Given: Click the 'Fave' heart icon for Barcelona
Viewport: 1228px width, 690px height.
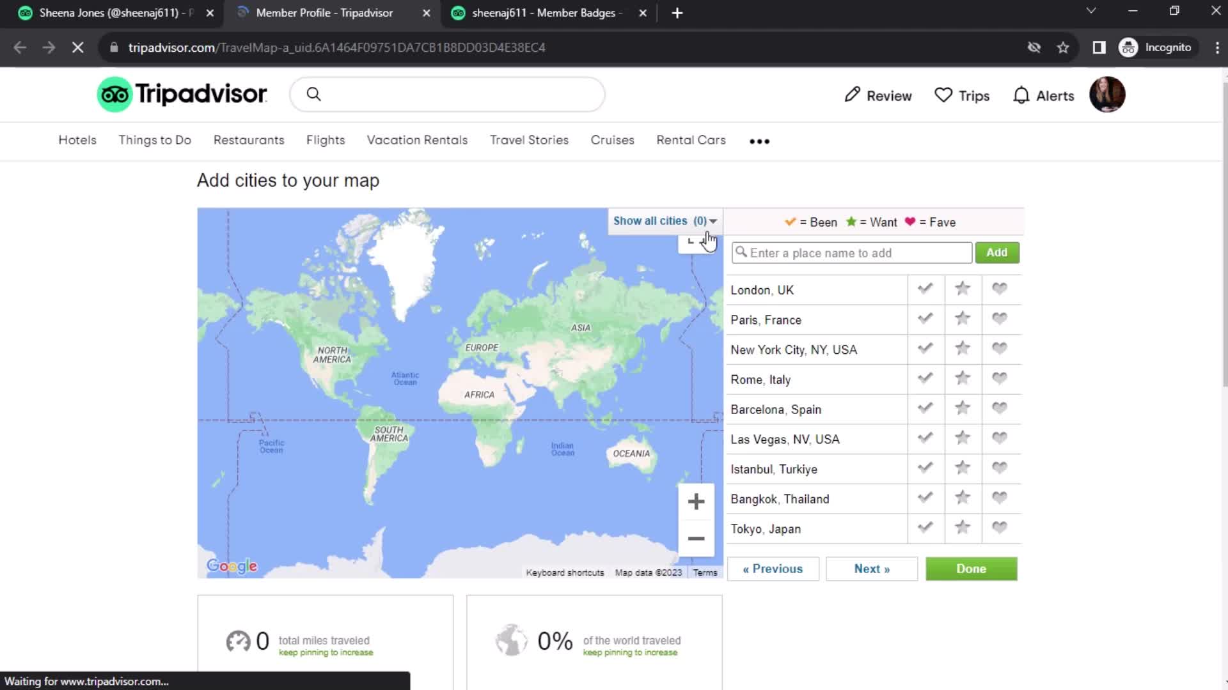Looking at the screenshot, I should click(x=1000, y=409).
